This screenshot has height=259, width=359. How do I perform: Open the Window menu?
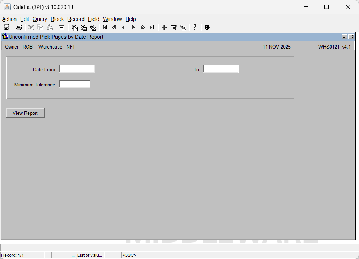point(112,19)
